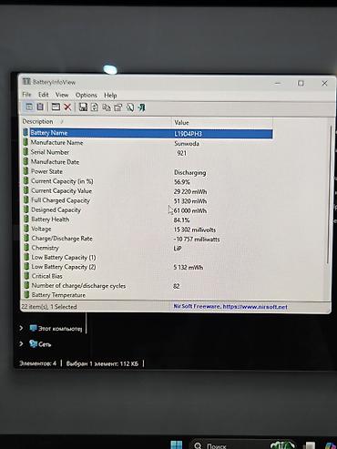The height and width of the screenshot is (449, 337).
Task: Open the Options menu
Action: pos(87,95)
